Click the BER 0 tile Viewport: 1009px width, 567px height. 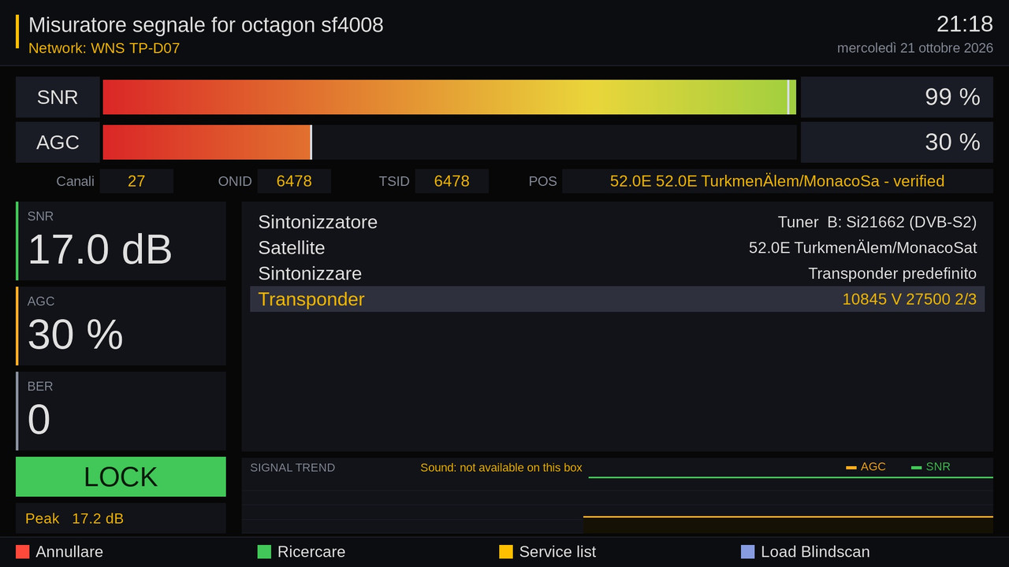point(121,411)
